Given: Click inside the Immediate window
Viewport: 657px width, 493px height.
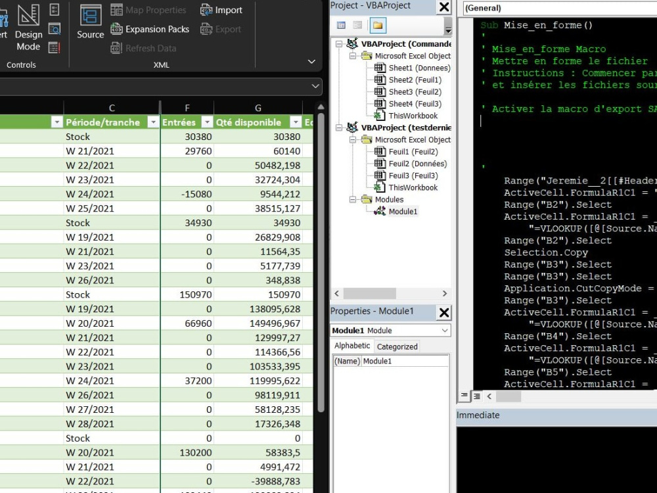Looking at the screenshot, I should (x=556, y=459).
